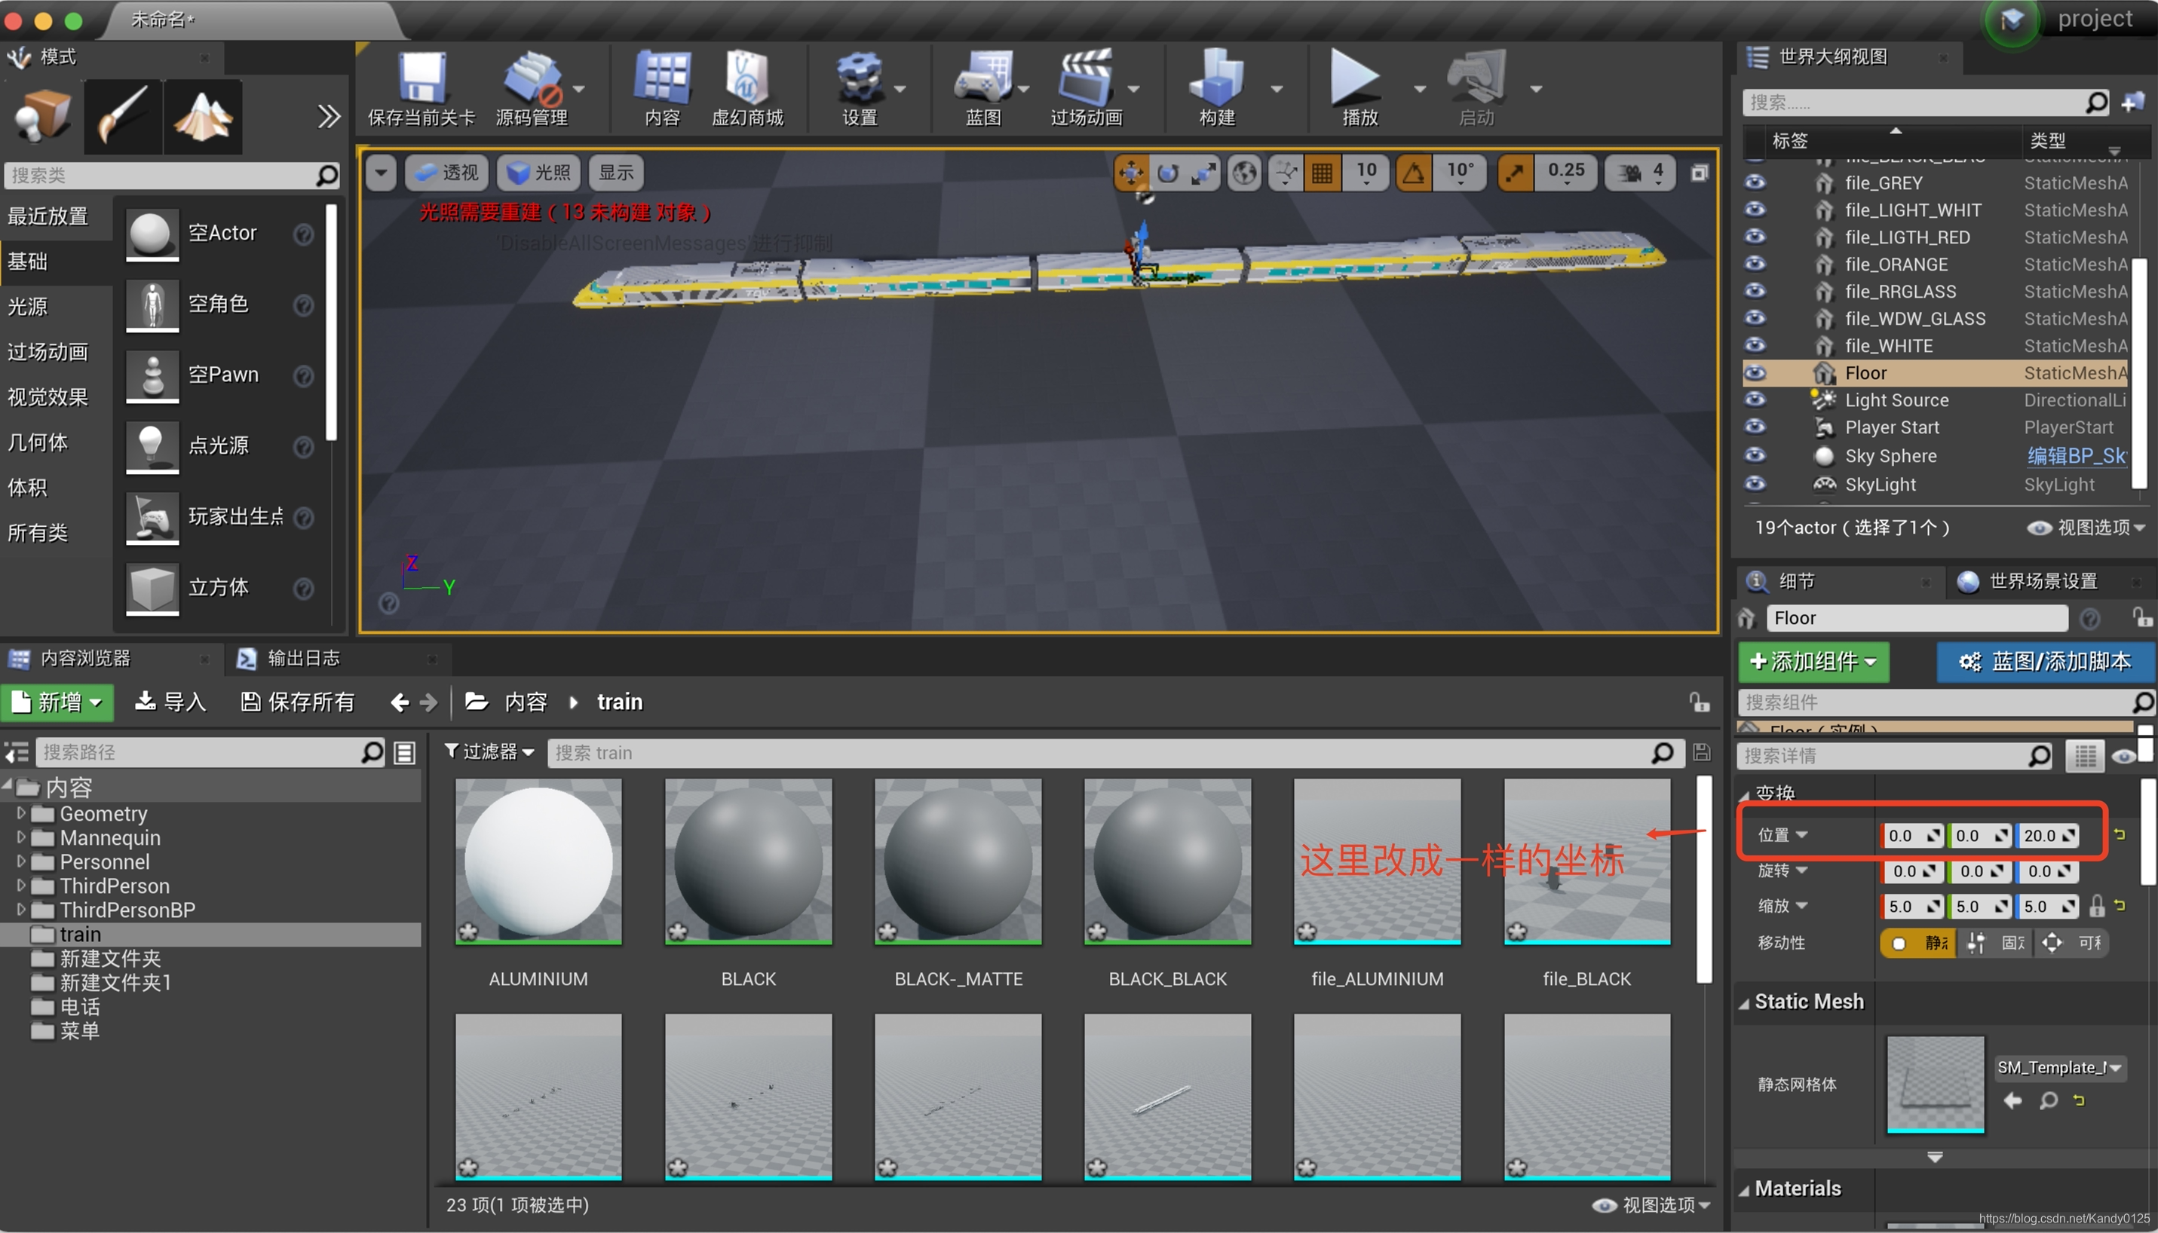Viewport: 2158px width, 1233px height.
Task: Select Paint mode brush icon
Action: coord(123,116)
